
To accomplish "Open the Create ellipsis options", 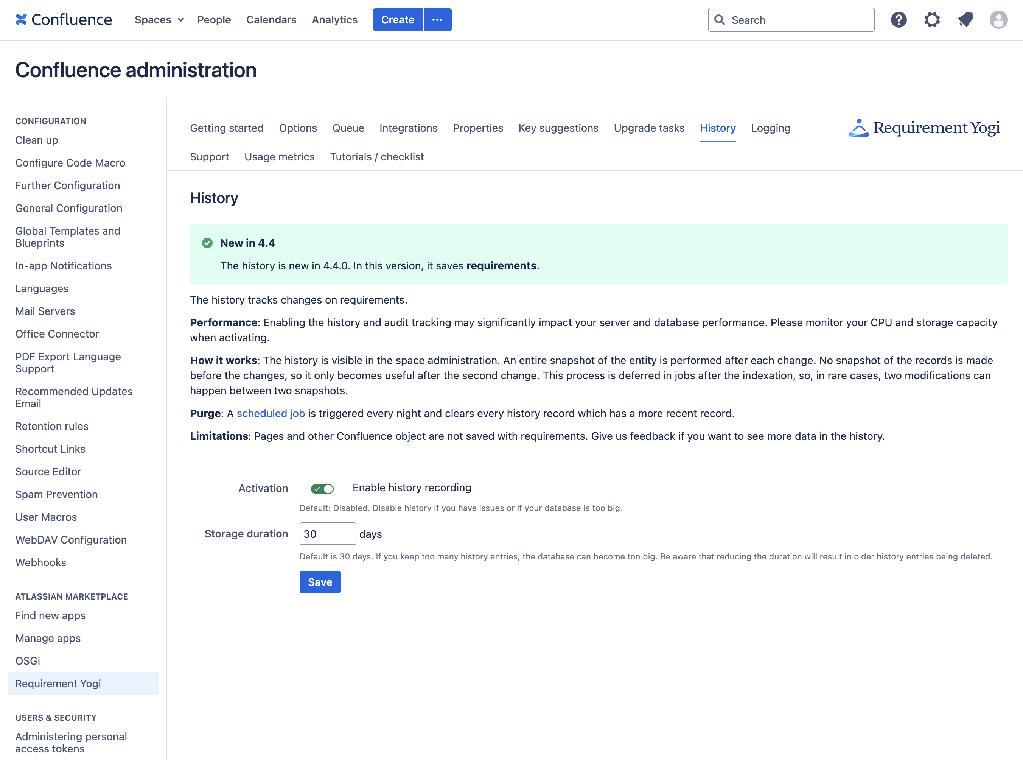I will [437, 19].
